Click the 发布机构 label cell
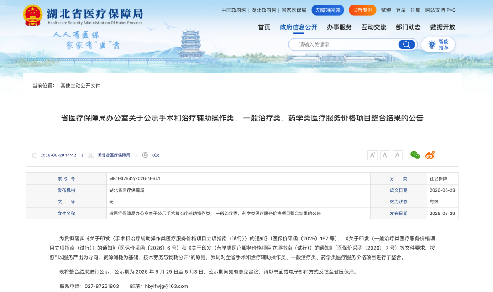The image size is (493, 292). coord(66,190)
